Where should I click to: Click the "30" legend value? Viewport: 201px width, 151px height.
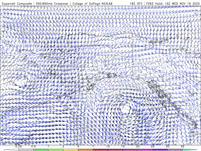pos(168,146)
